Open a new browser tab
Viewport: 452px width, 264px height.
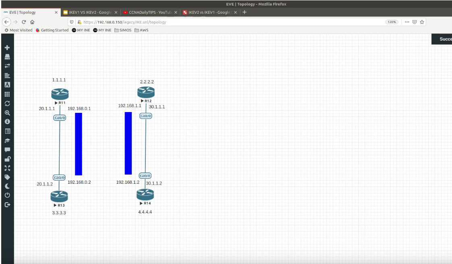tap(245, 12)
